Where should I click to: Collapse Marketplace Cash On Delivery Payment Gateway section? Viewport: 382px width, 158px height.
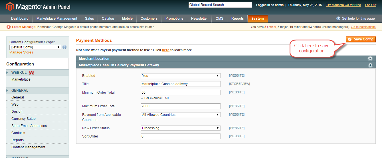click(370, 65)
